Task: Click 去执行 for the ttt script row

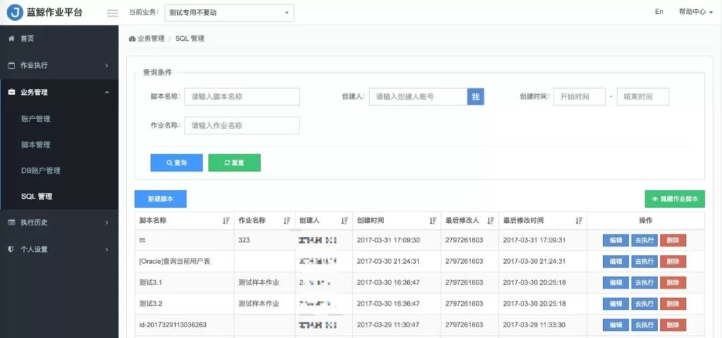Action: click(x=644, y=240)
